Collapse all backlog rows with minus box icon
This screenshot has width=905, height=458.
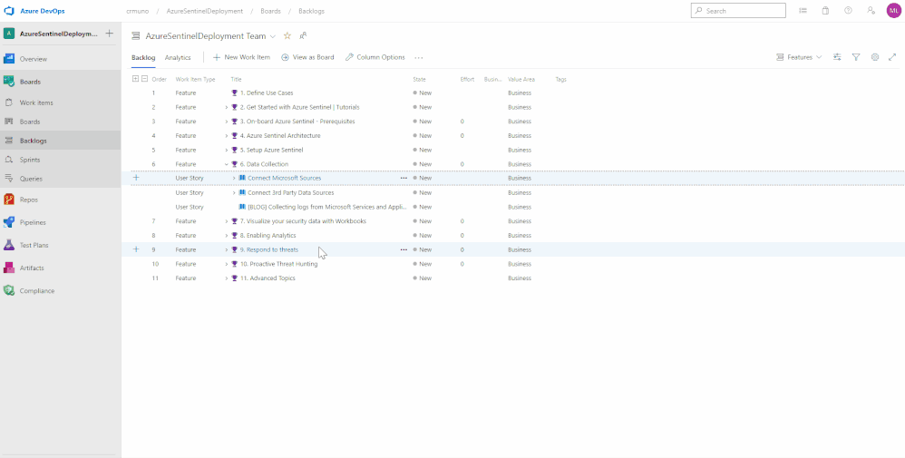[145, 79]
